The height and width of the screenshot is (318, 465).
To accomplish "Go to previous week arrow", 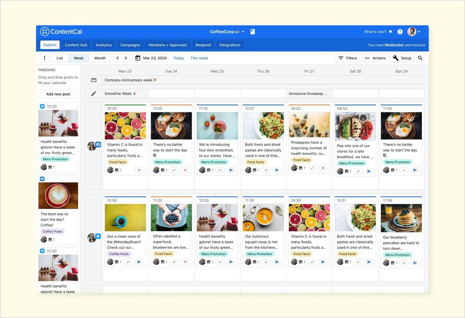I will (x=118, y=58).
